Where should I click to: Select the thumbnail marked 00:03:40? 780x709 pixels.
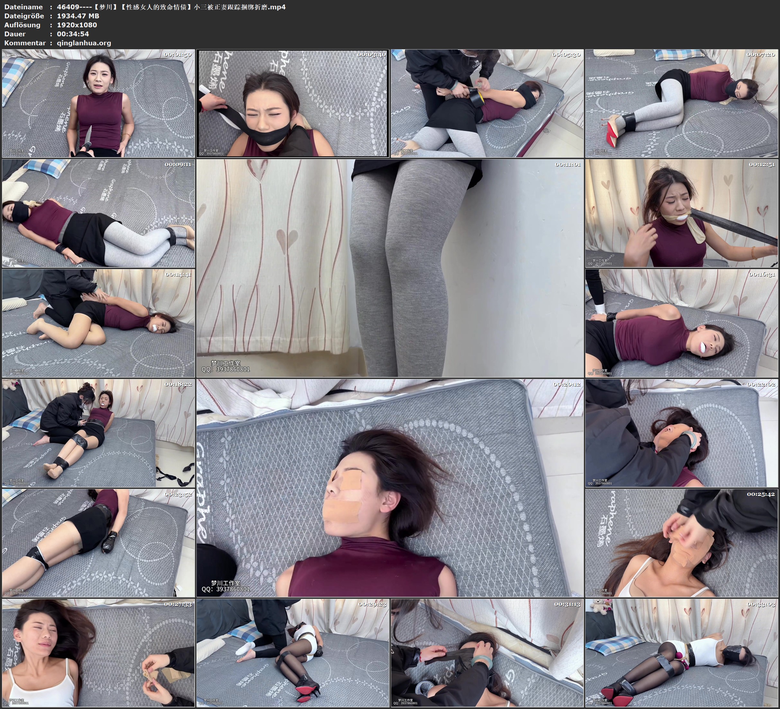tap(292, 103)
